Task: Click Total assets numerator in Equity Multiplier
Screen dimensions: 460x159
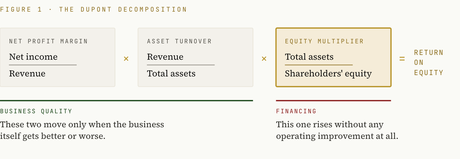Action: point(309,57)
